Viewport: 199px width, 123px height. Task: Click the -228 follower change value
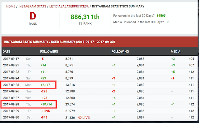coord(44,91)
